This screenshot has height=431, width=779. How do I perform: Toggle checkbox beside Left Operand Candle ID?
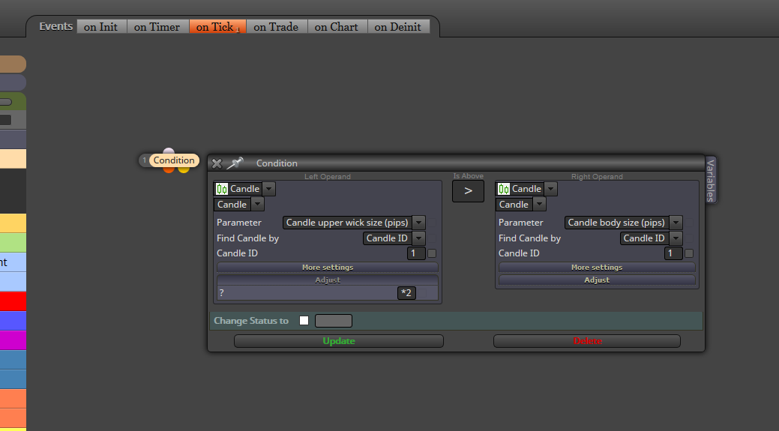[432, 253]
